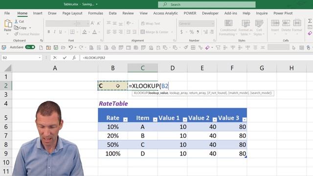Click the Percent Style icon
313x176 pixels.
[x=192, y=32]
